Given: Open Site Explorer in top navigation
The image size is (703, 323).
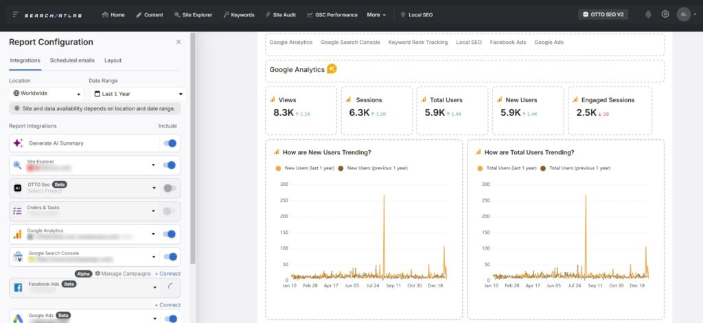Looking at the screenshot, I should 193,15.
